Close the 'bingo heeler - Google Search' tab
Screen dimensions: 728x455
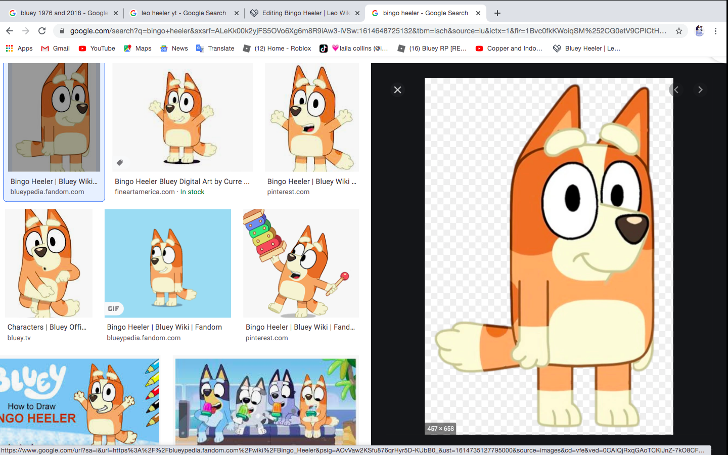pyautogui.click(x=478, y=13)
